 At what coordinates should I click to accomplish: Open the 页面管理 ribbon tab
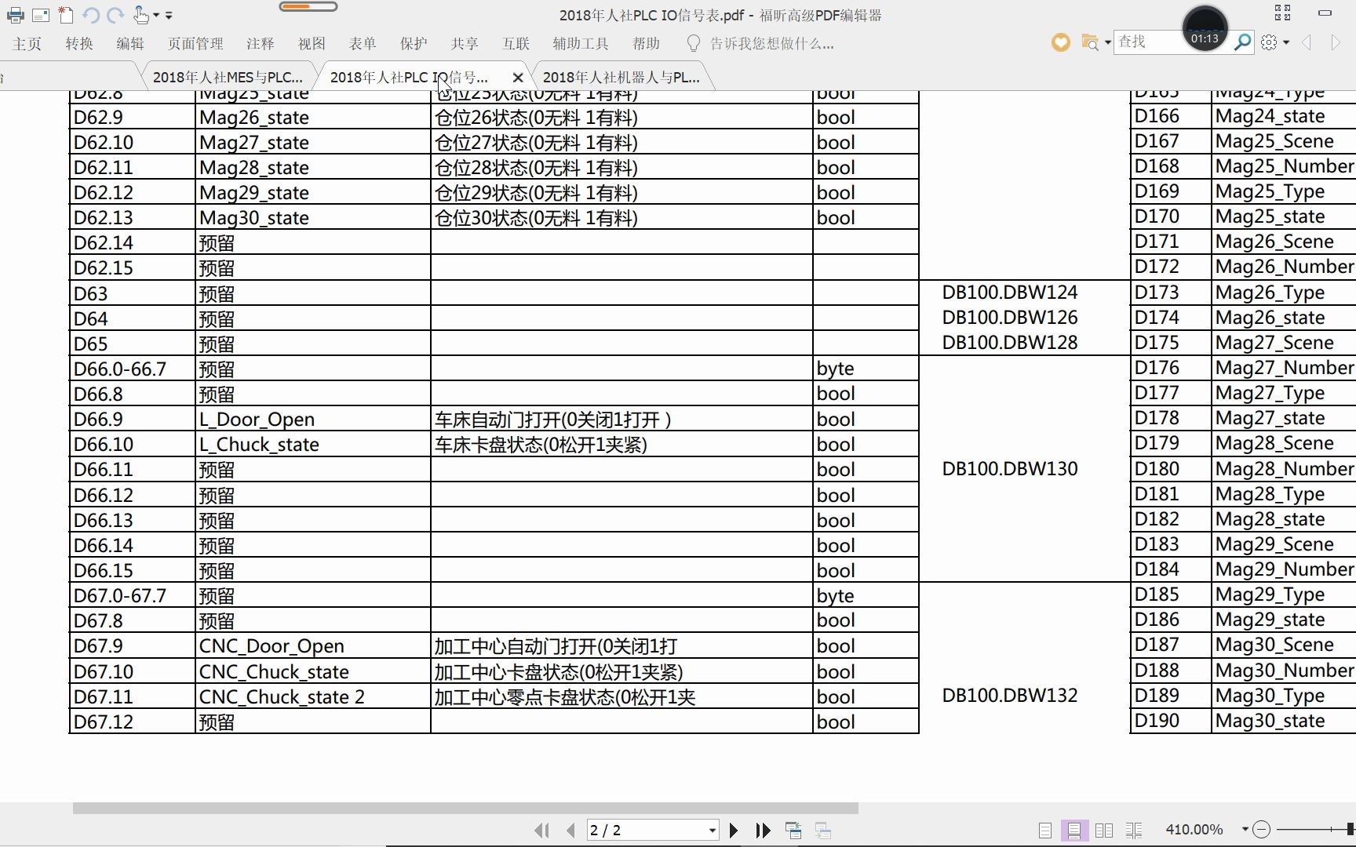tap(195, 43)
